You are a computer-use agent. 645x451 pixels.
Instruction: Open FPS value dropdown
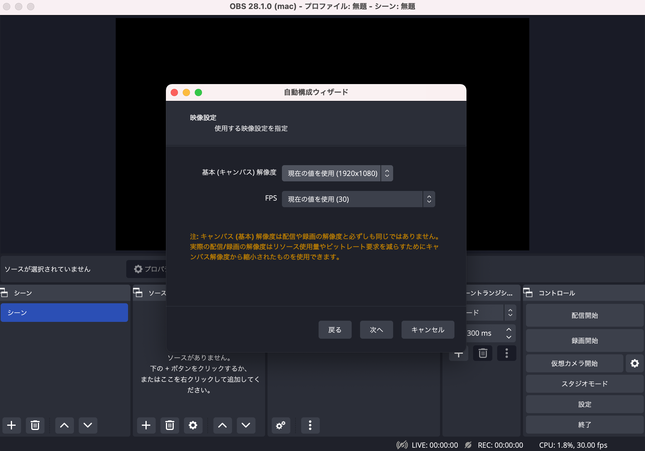tap(358, 199)
